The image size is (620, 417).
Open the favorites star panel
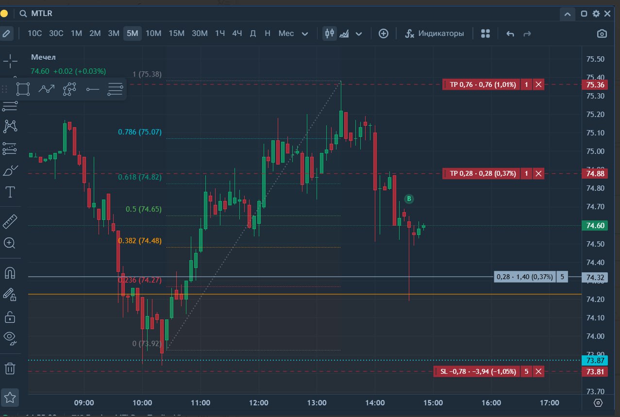click(10, 398)
